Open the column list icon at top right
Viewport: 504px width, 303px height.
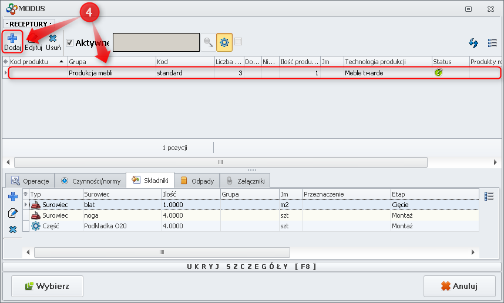pyautogui.click(x=492, y=43)
